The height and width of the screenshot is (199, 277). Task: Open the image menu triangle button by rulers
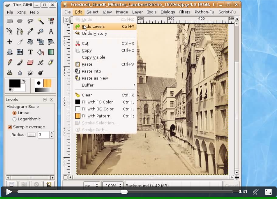click(66, 20)
